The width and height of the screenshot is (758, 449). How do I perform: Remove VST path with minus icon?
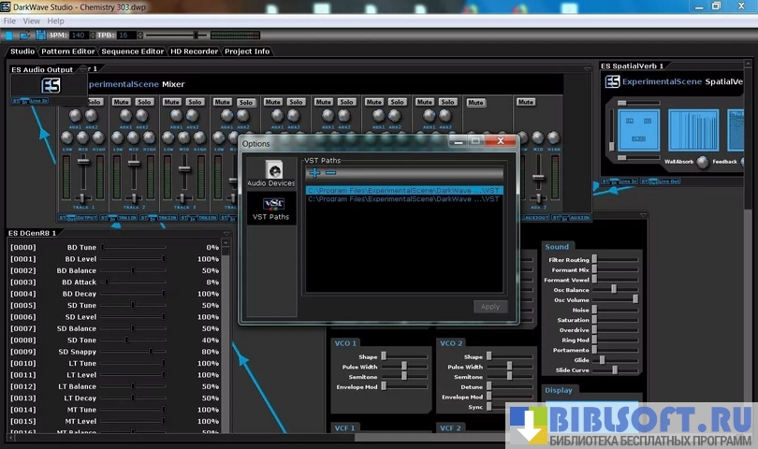[330, 173]
